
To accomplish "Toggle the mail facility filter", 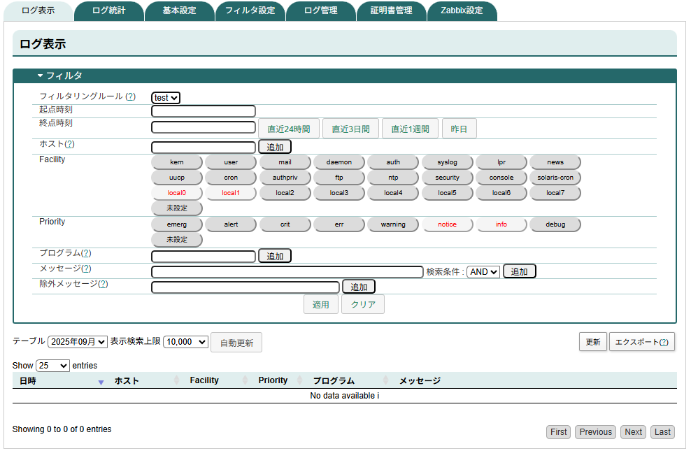I will pyautogui.click(x=285, y=162).
